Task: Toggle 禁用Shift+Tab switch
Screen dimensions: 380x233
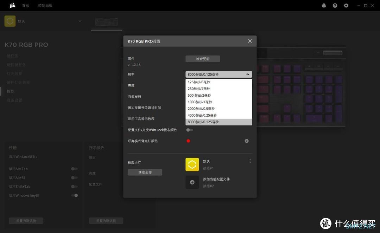Action: click(74, 187)
